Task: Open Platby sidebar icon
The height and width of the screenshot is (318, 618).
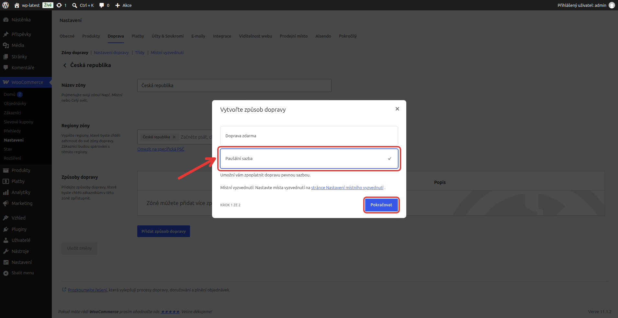Action: (x=6, y=181)
